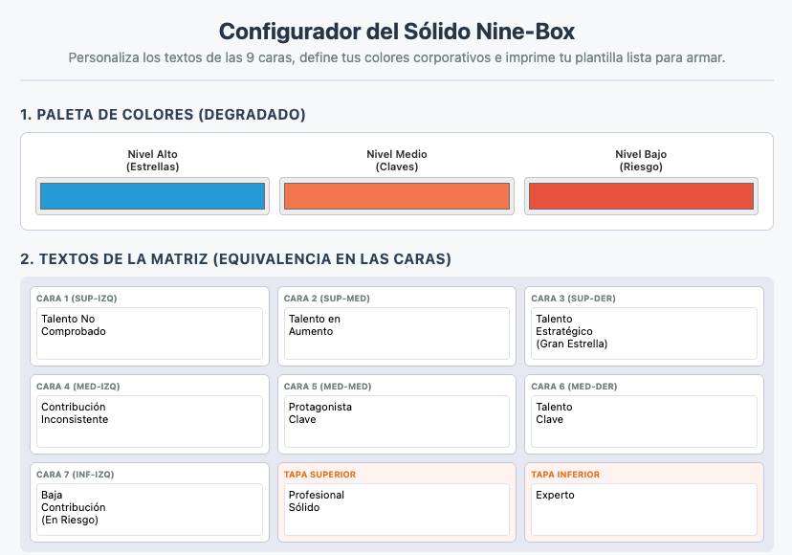Click the 'Nivel Bajo (Riesgo)' label
The height and width of the screenshot is (555, 792).
[641, 160]
